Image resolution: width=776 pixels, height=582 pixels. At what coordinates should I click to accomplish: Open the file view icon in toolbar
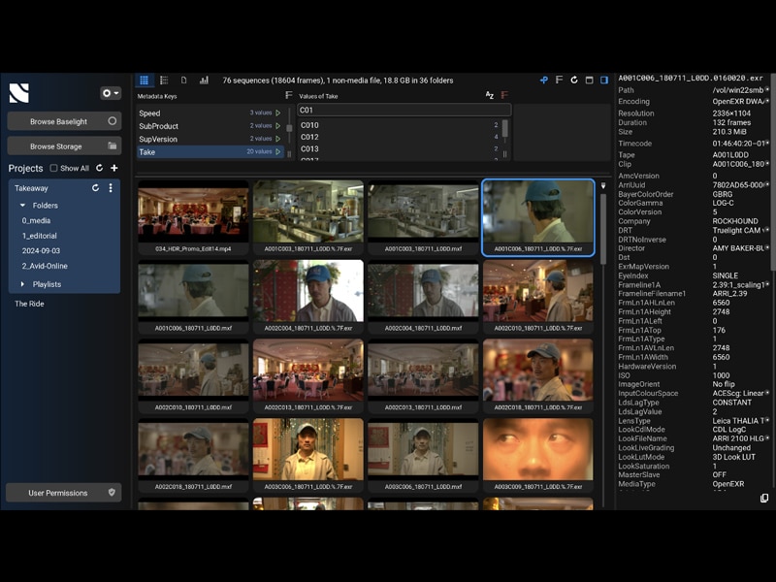[183, 81]
